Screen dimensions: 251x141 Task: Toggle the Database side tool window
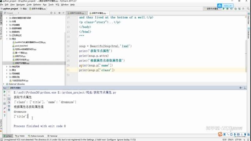pos(249,33)
